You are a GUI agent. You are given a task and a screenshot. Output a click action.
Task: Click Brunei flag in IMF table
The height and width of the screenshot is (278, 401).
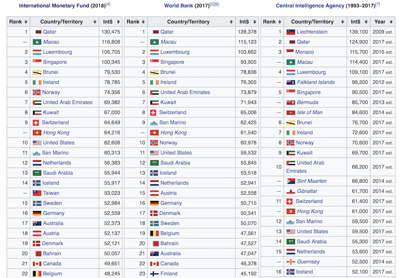(37, 72)
